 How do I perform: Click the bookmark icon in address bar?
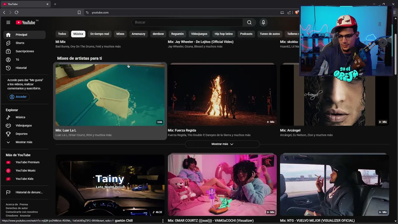[79, 12]
